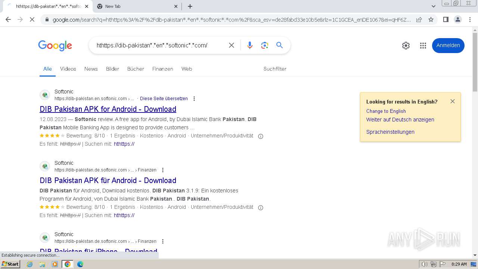Click Diese Seite übersetzen link
478x269 pixels.
(x=164, y=99)
